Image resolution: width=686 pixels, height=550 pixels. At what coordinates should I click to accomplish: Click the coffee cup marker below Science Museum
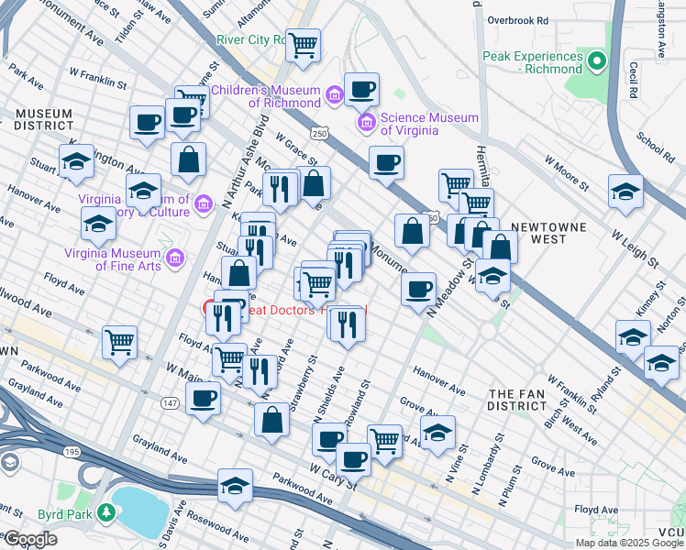click(x=386, y=164)
